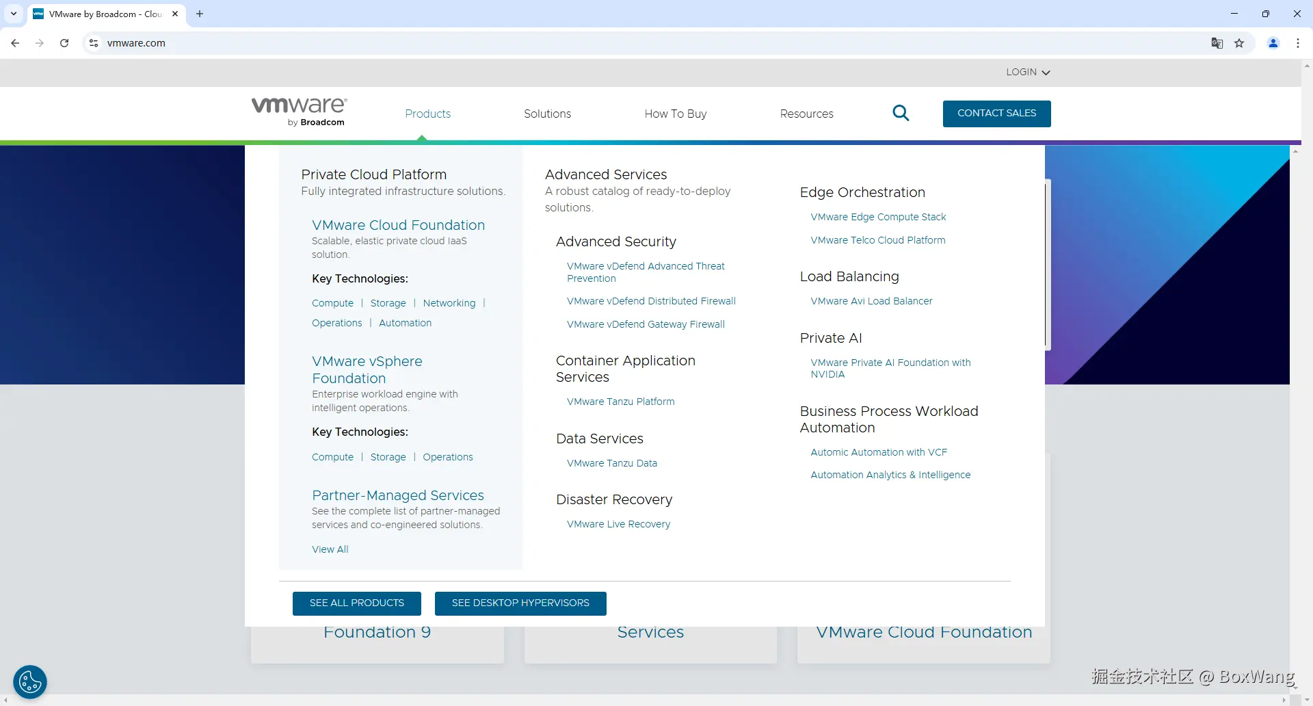Open VMware vDefend Distributed Firewall link
The image size is (1313, 706).
point(652,301)
